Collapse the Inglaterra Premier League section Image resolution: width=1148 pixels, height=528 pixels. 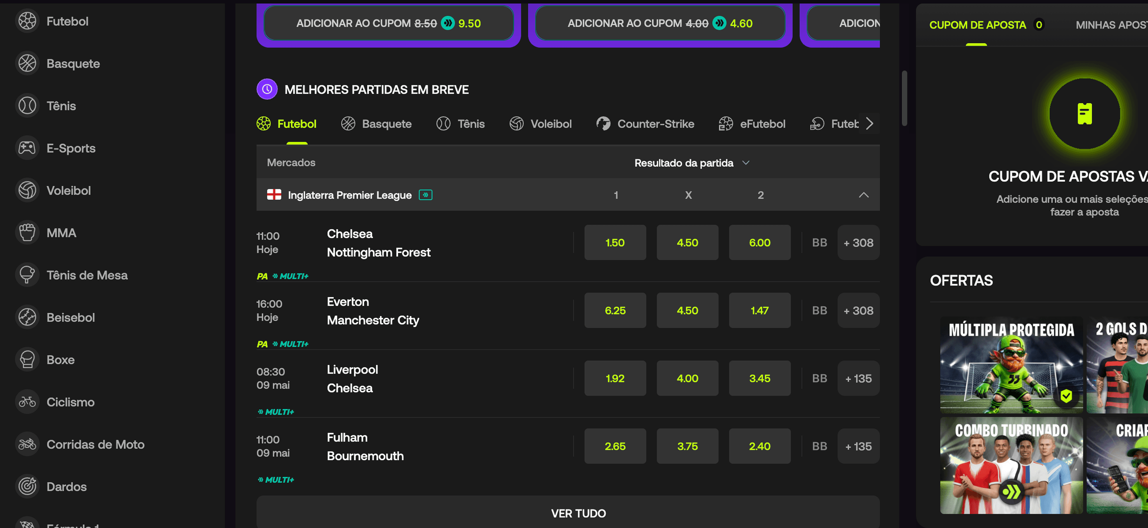863,195
